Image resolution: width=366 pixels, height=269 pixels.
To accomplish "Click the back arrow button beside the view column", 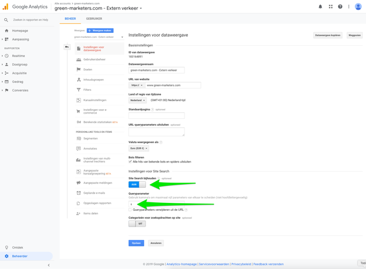I will click(x=67, y=47).
